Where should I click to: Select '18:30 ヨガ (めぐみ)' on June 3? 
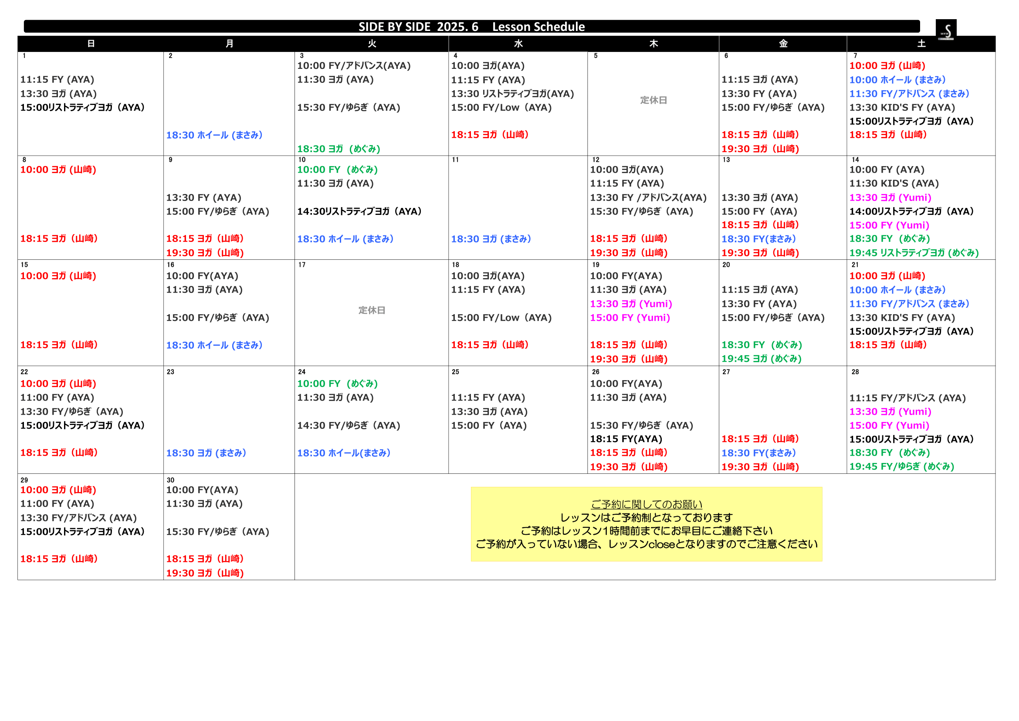coord(339,149)
